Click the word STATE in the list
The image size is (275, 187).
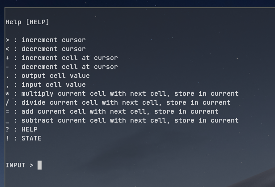click(x=31, y=138)
